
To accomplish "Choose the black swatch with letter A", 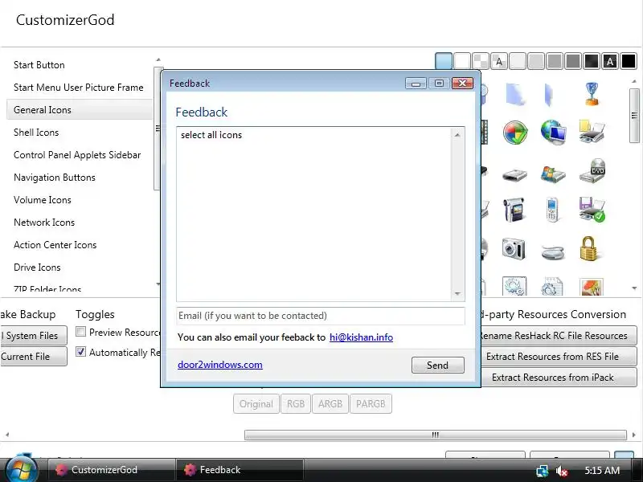I will coord(610,61).
